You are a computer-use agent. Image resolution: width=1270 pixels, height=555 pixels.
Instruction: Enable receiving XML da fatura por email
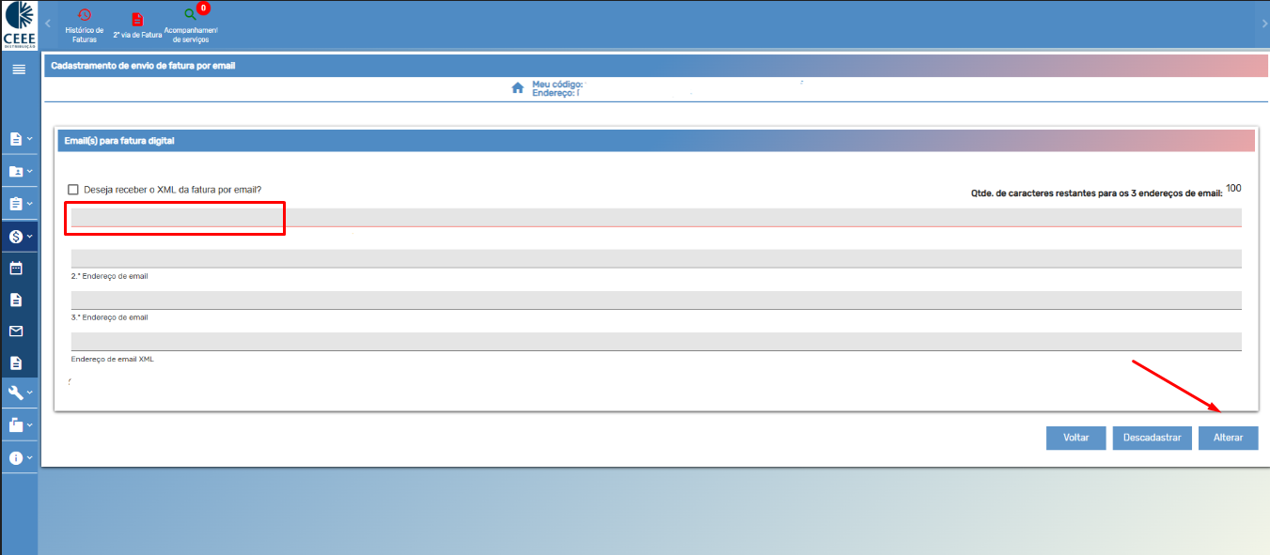pos(73,190)
